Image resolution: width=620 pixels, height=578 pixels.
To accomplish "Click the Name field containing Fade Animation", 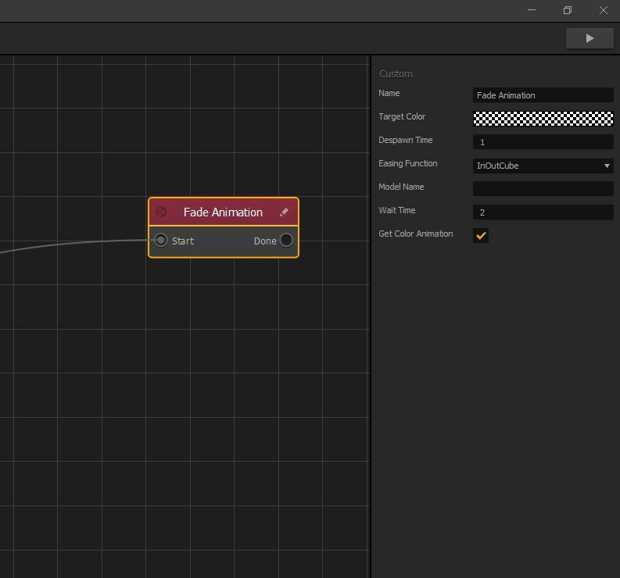I will tap(543, 95).
